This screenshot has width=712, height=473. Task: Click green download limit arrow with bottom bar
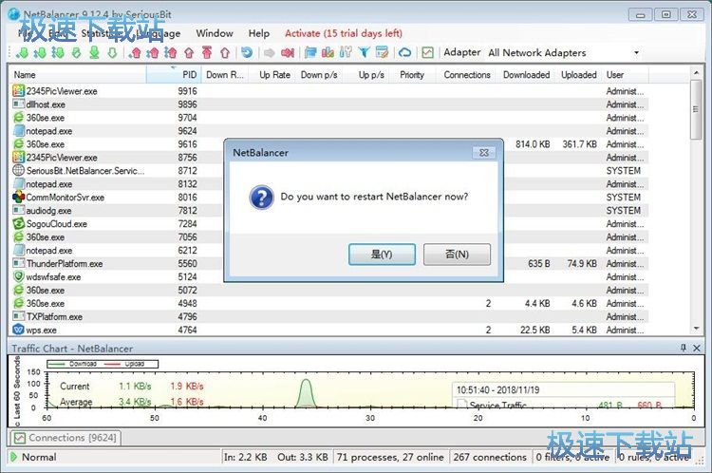click(94, 52)
